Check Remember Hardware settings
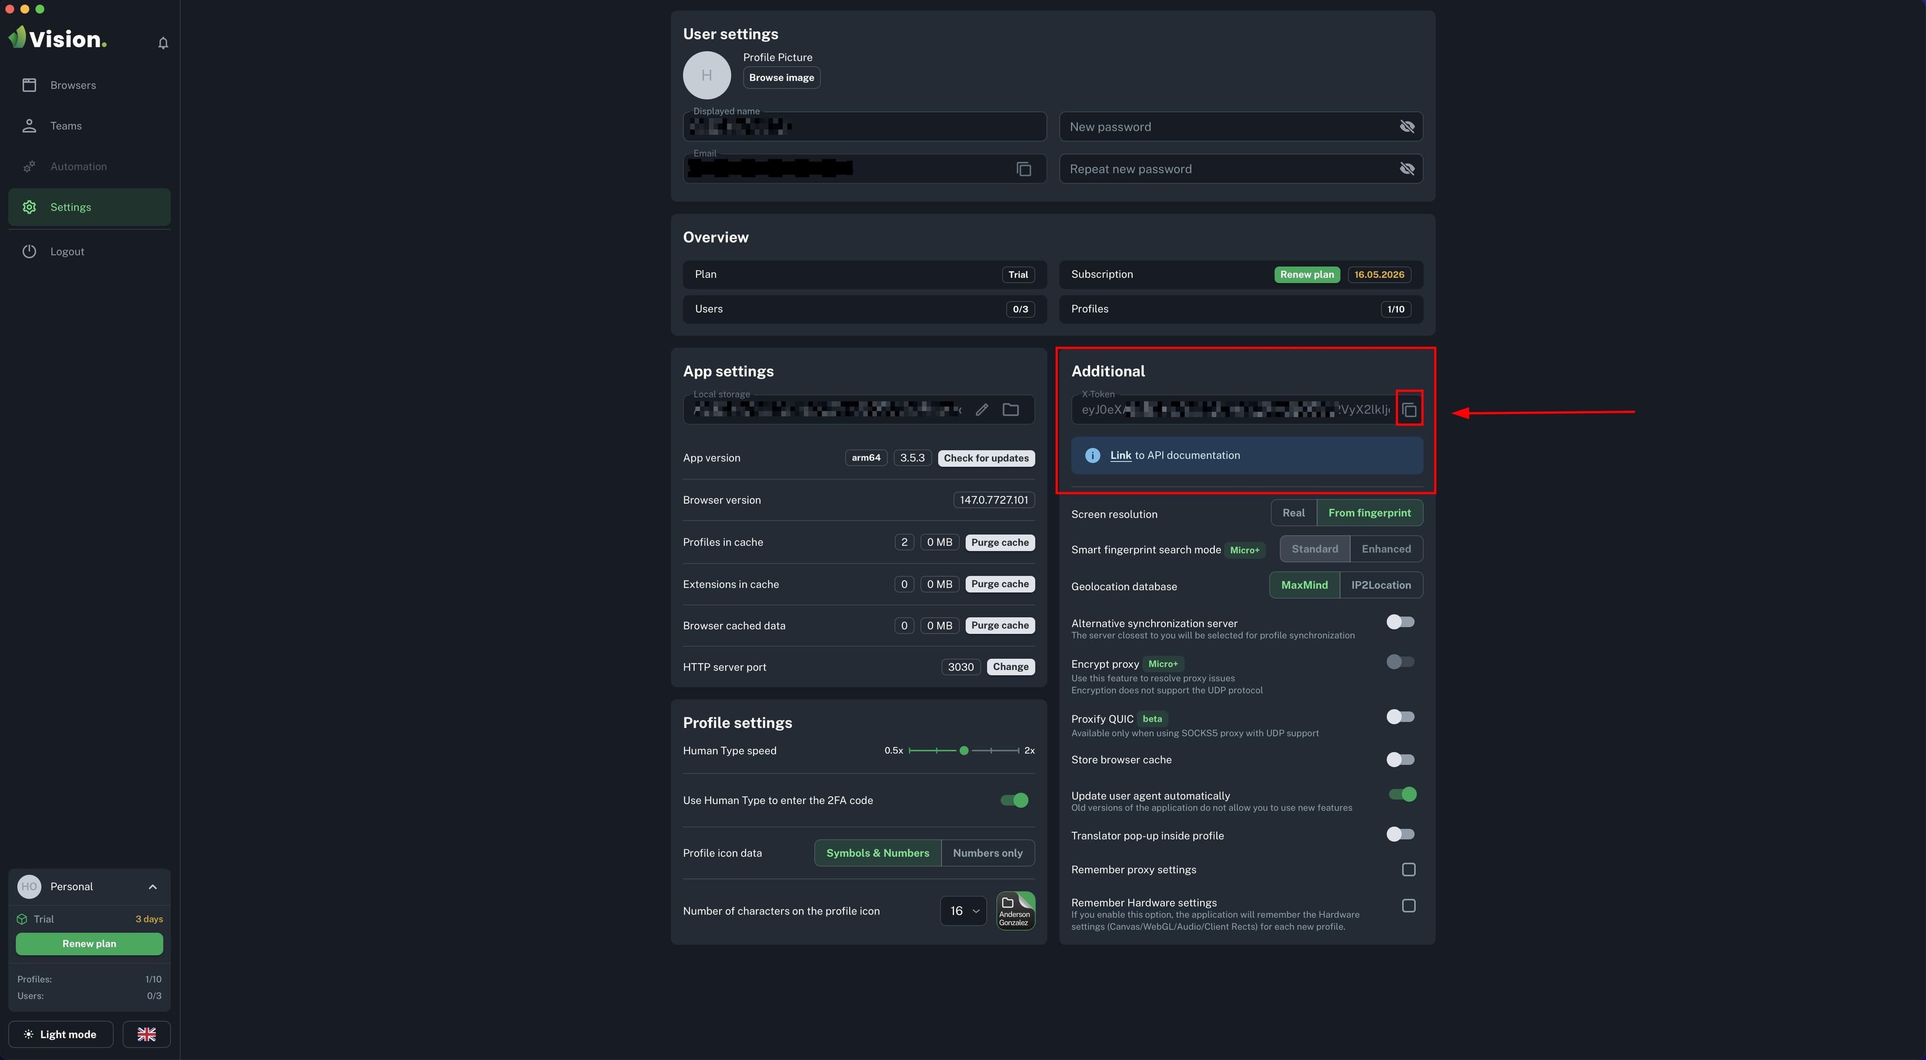The image size is (1926, 1060). point(1408,906)
